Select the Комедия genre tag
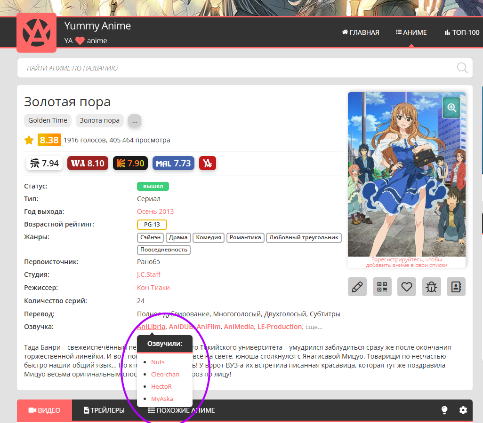The width and height of the screenshot is (483, 423). tap(209, 237)
